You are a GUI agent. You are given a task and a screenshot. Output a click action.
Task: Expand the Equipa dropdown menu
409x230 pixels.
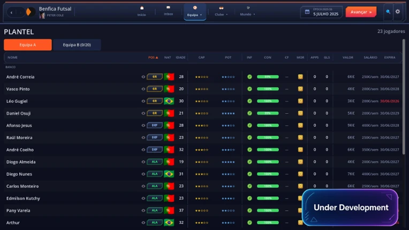tap(194, 12)
